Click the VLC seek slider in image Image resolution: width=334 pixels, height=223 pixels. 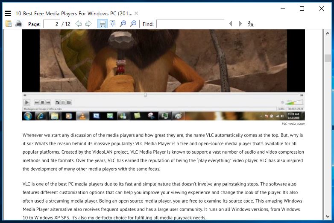pos(145,95)
